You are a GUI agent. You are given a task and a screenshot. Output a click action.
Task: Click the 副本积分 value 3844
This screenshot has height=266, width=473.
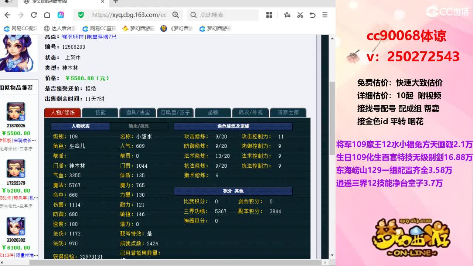coord(275,211)
